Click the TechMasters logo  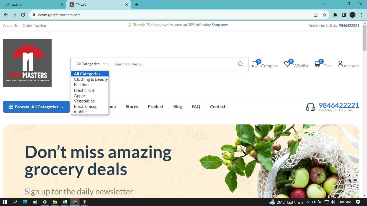[27, 63]
